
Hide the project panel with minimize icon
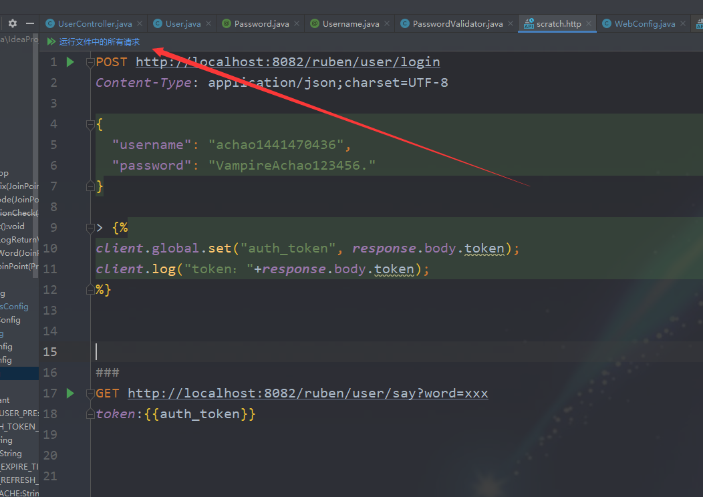click(29, 23)
